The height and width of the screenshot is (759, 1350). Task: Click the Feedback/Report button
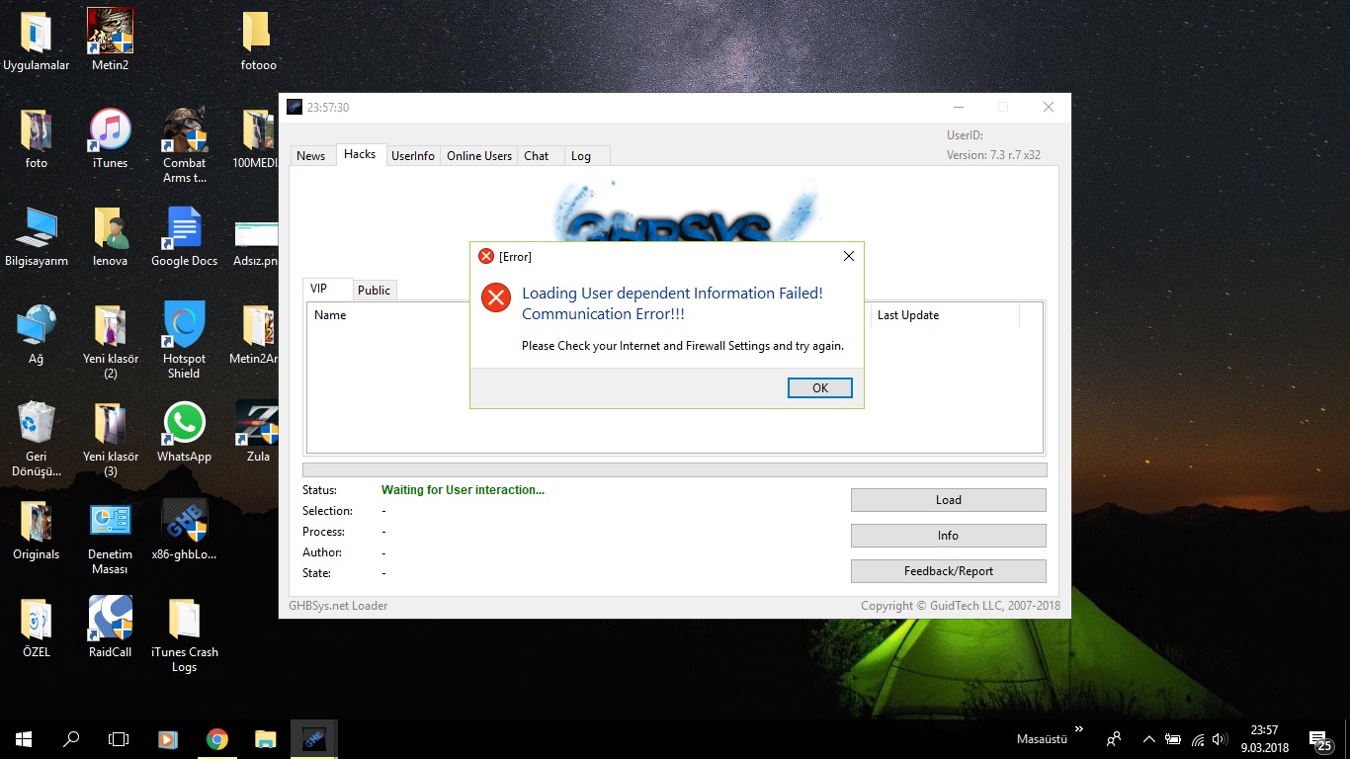(948, 571)
